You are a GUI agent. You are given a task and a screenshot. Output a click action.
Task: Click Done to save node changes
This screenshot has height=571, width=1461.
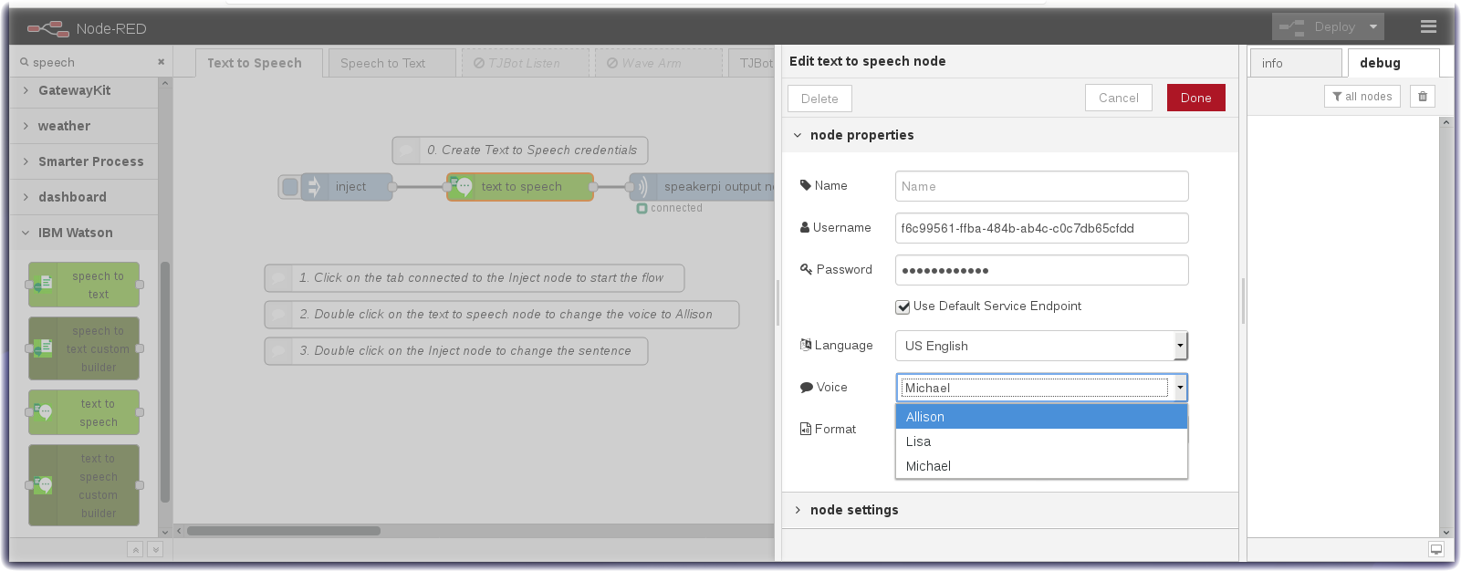1196,98
